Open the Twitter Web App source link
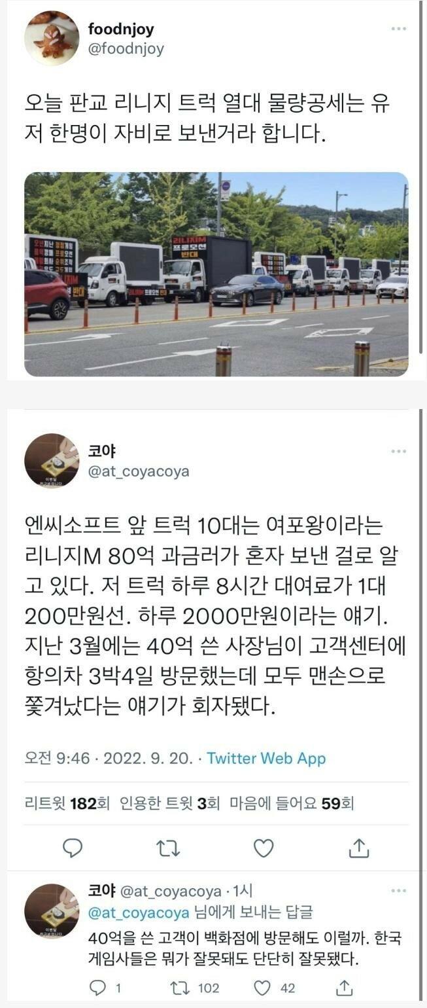This screenshot has width=427, height=1008. [266, 759]
